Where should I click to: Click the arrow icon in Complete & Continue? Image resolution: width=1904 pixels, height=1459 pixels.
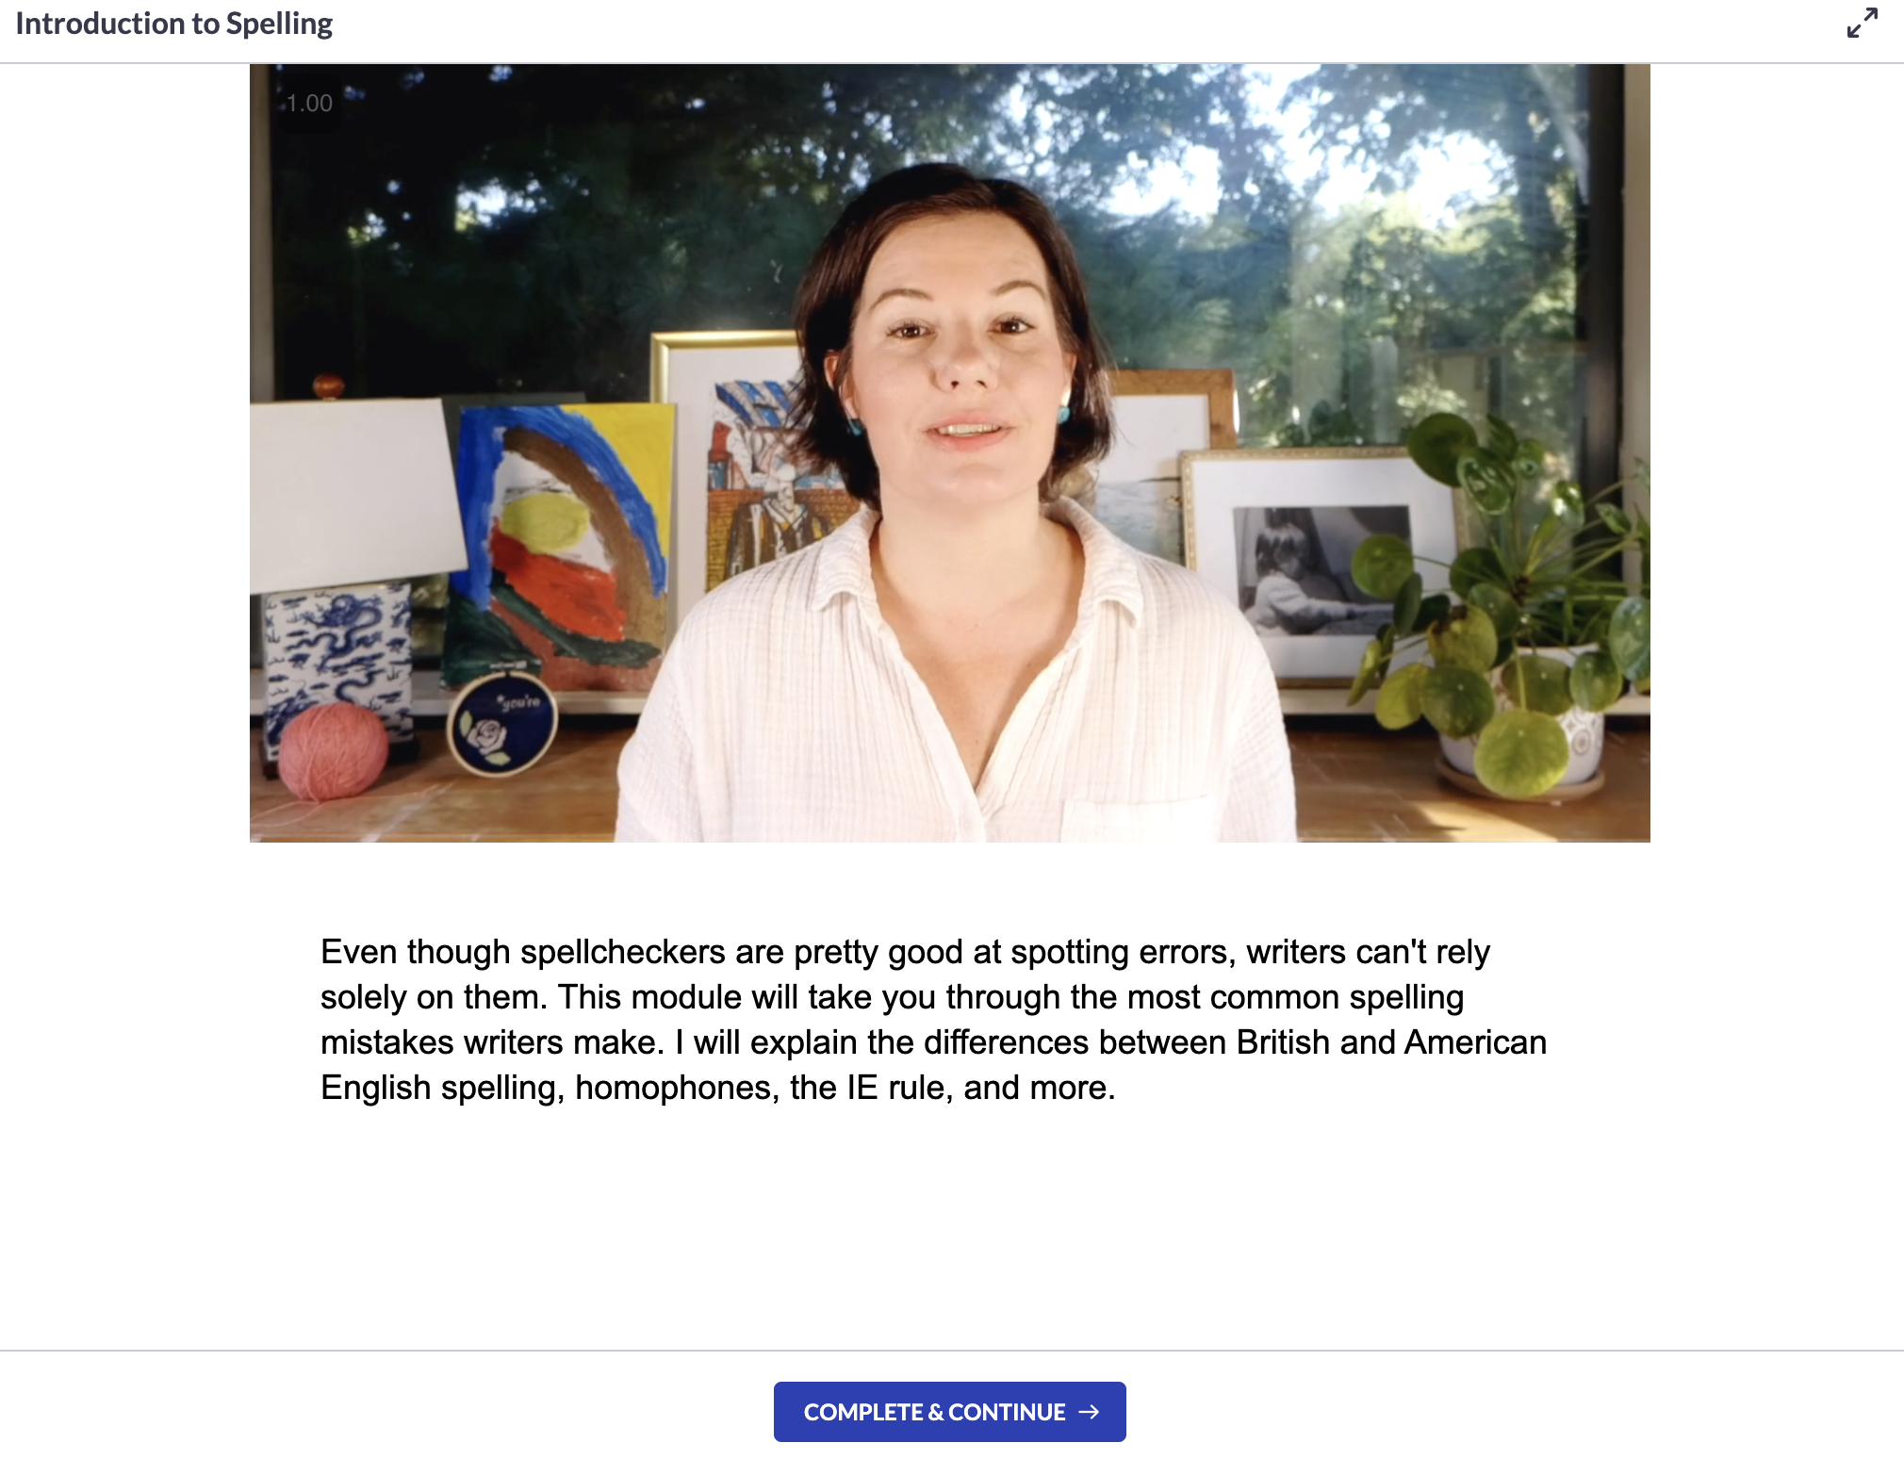(1089, 1411)
